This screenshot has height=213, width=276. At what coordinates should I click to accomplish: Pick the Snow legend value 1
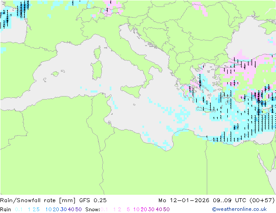(114, 210)
